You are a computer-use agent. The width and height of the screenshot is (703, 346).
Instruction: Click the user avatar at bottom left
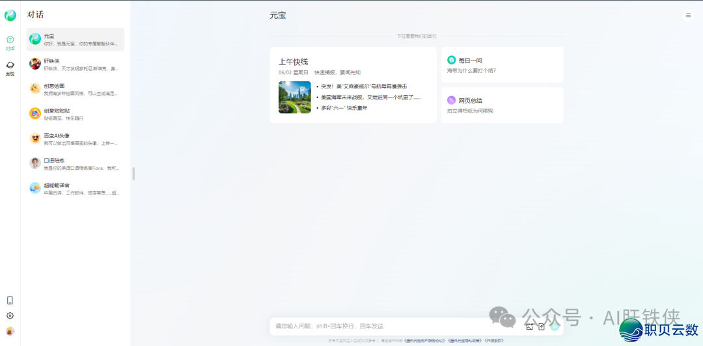tap(10, 330)
